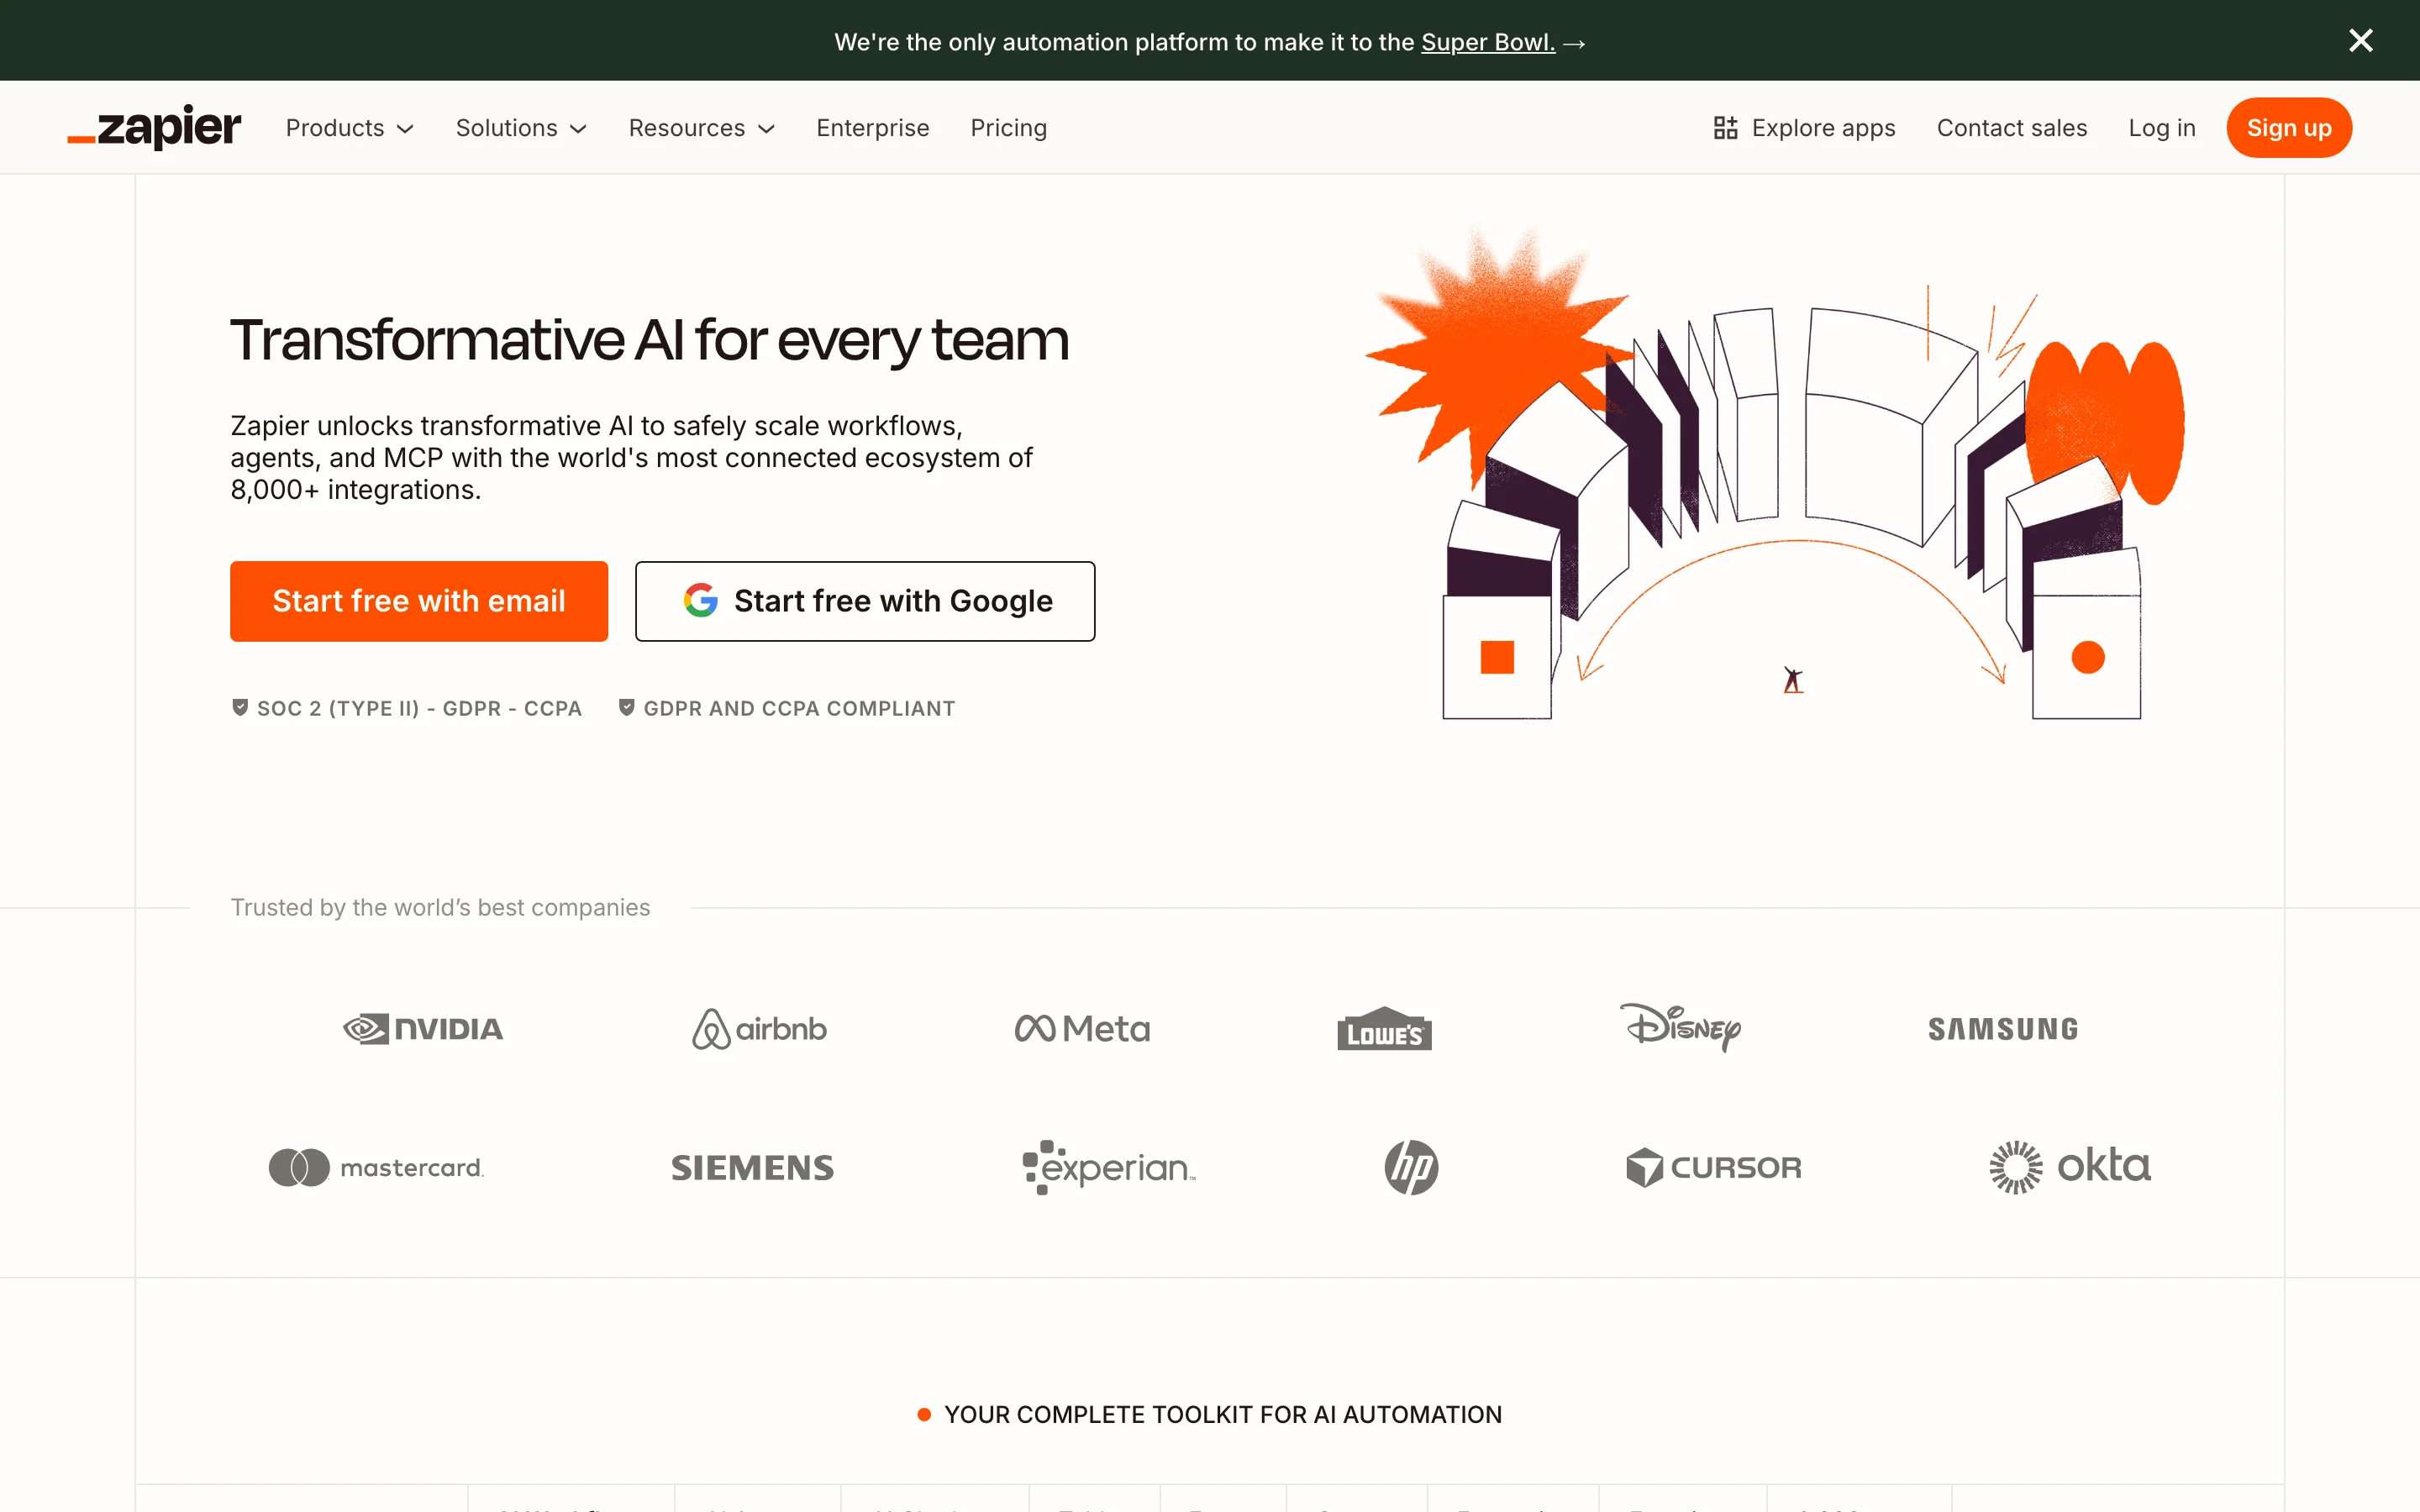Select the Samsung logo
This screenshot has height=1512, width=2420.
click(2001, 1028)
